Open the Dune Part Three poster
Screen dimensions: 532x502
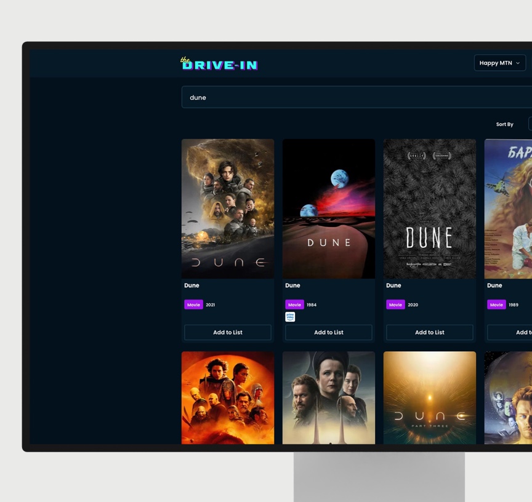coord(430,397)
